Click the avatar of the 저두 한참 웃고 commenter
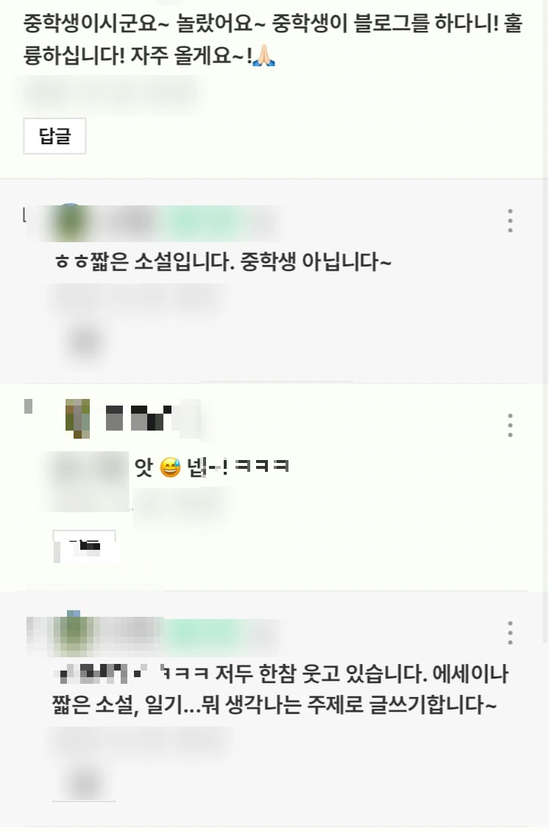Screen dimensions: 549x831 click(74, 633)
